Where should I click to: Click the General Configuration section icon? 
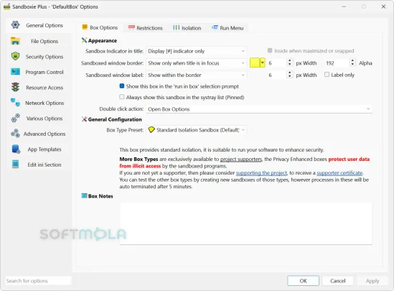pyautogui.click(x=84, y=119)
